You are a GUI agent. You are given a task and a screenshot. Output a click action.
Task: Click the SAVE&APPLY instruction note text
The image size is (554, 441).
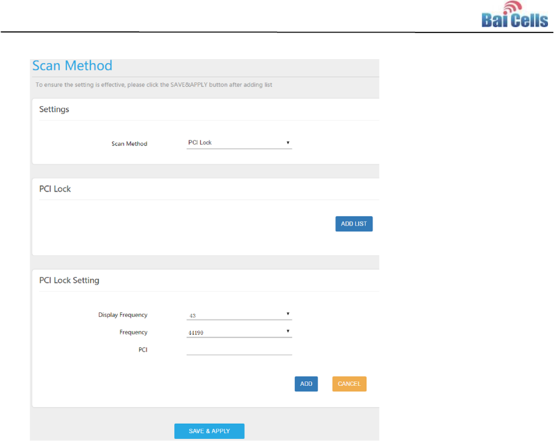coord(154,85)
